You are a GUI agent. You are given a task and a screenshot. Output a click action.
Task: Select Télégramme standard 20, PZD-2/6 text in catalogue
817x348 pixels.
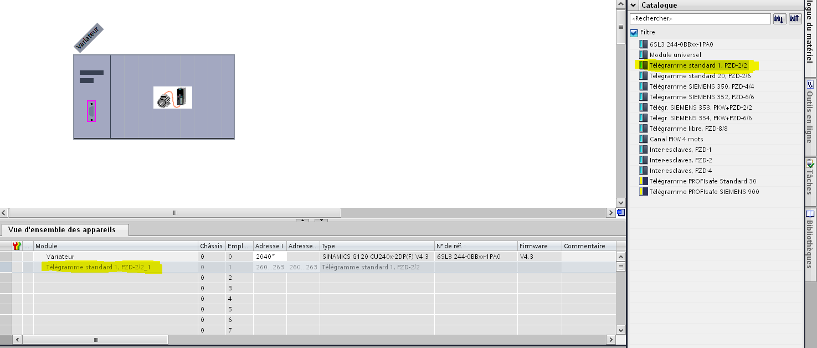[x=700, y=76]
